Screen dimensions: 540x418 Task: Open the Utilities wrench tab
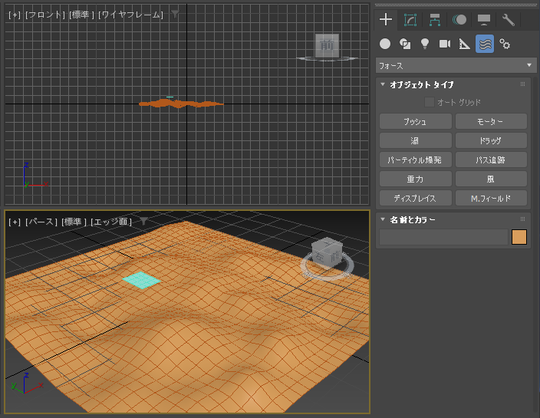[x=509, y=20]
